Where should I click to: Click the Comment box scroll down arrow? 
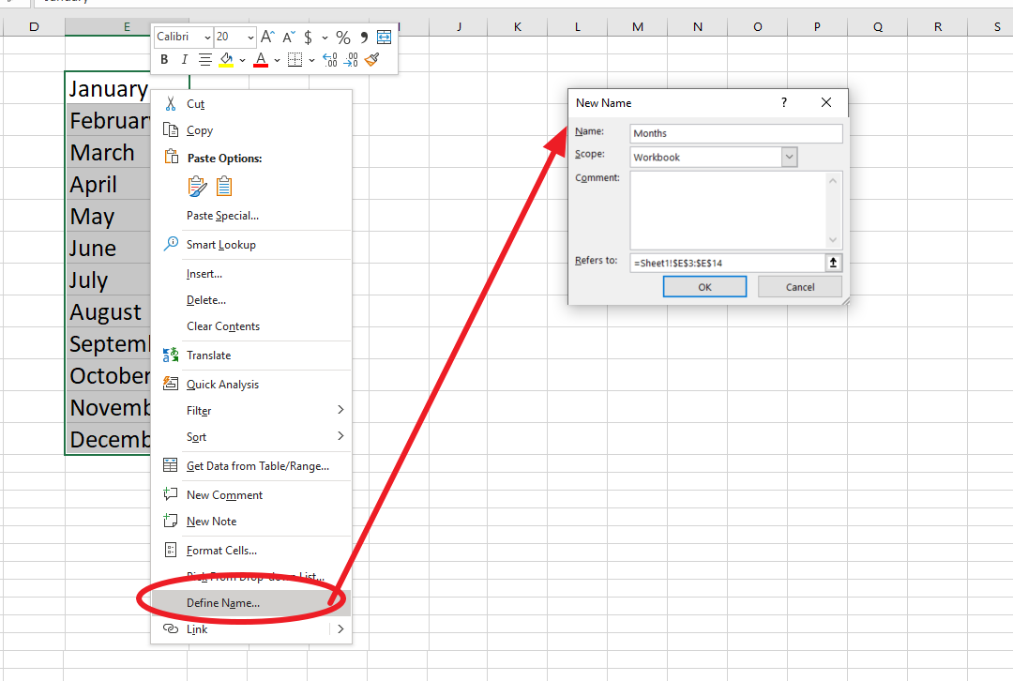[834, 240]
